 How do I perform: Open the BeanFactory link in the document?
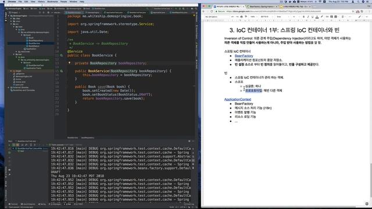click(244, 56)
